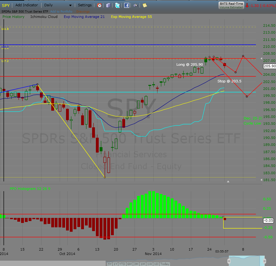This screenshot has height=266, width=276.
Task: Click the small triangle marker below the chart
Action: coord(228,181)
